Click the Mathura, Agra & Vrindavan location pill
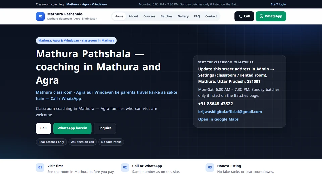 pyautogui.click(x=76, y=40)
